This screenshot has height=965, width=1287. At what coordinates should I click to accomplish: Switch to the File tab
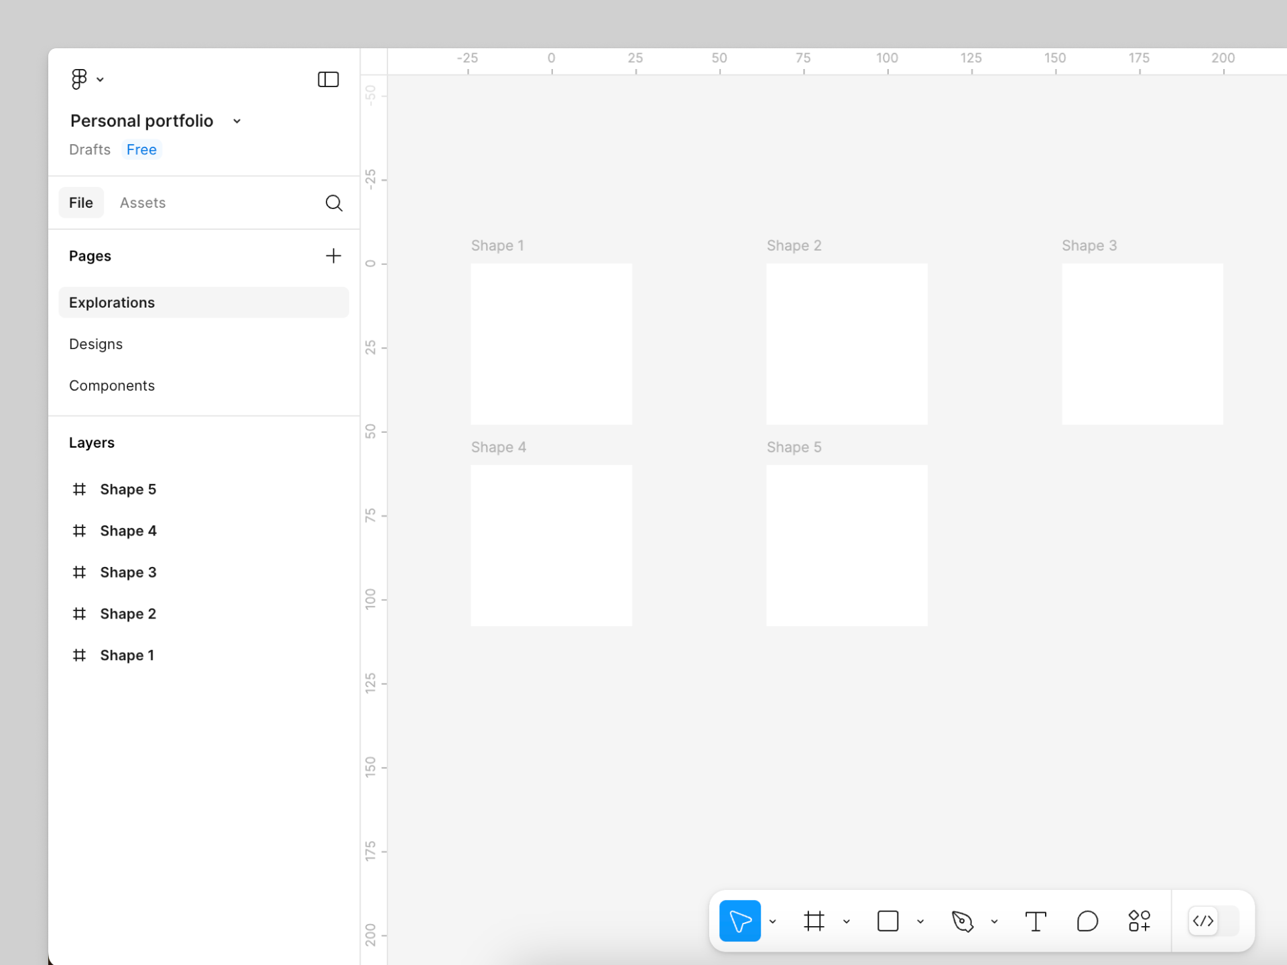pyautogui.click(x=80, y=202)
